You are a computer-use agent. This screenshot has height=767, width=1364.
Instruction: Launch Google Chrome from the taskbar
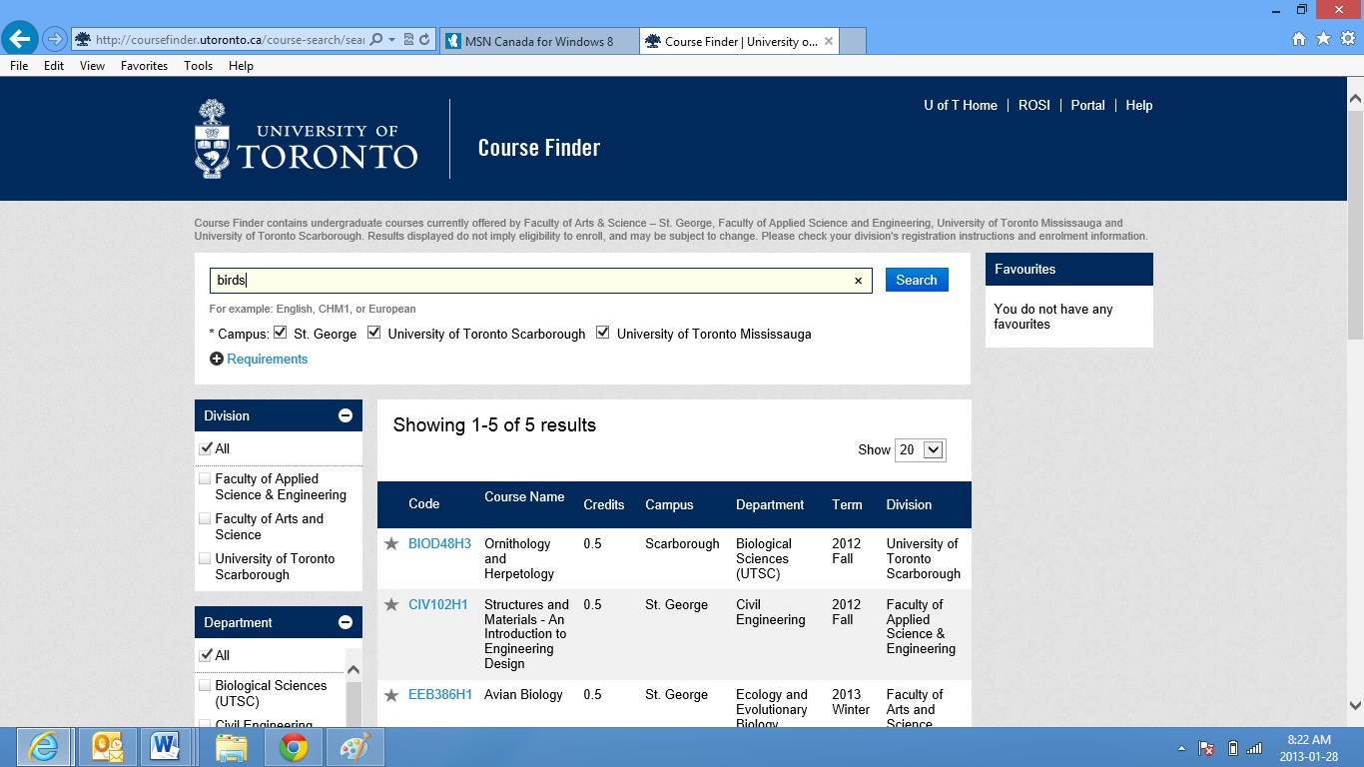click(x=294, y=747)
